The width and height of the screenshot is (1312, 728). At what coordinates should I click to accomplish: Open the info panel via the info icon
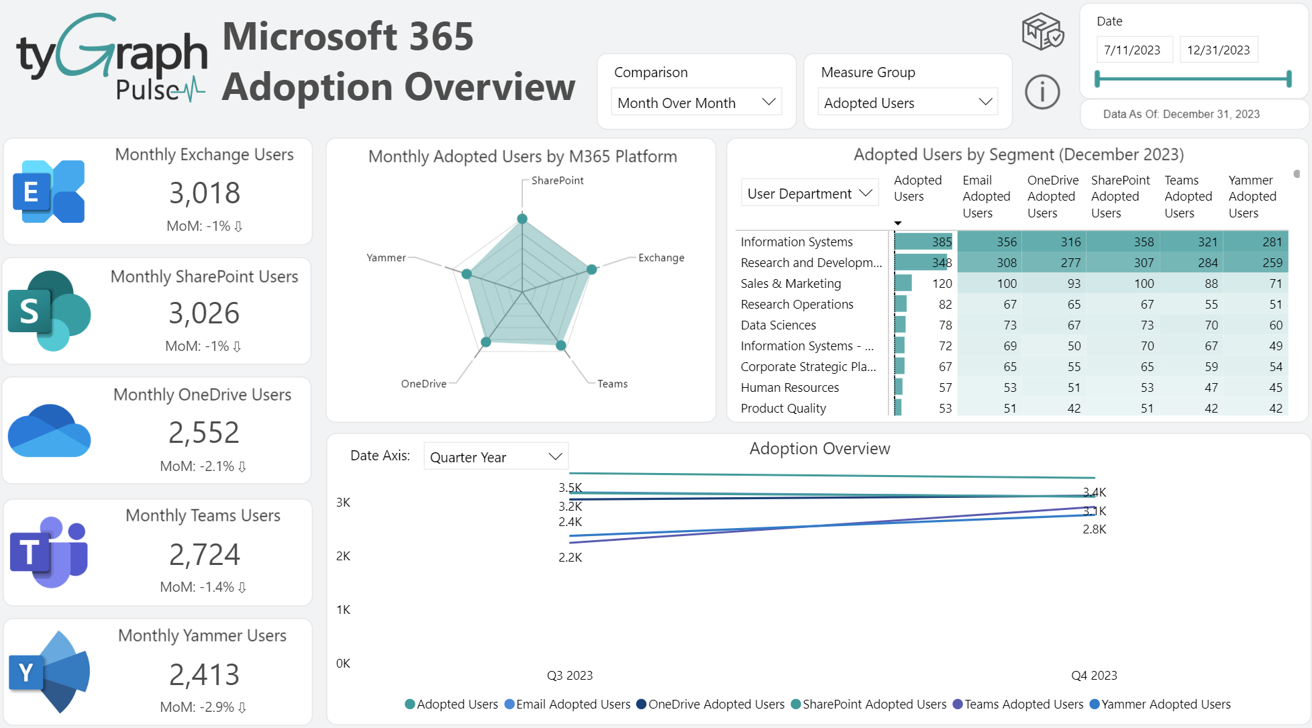pos(1042,93)
